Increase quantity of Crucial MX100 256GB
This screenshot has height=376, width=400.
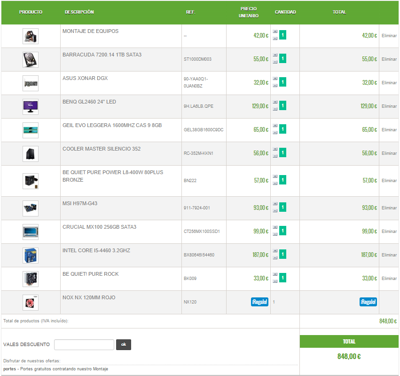(275, 227)
